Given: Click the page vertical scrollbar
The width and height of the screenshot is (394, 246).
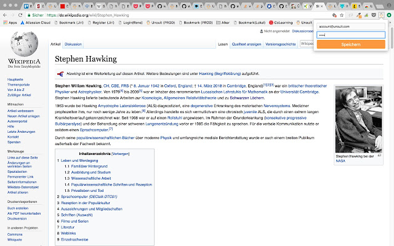Looking at the screenshot, I should click(x=392, y=38).
